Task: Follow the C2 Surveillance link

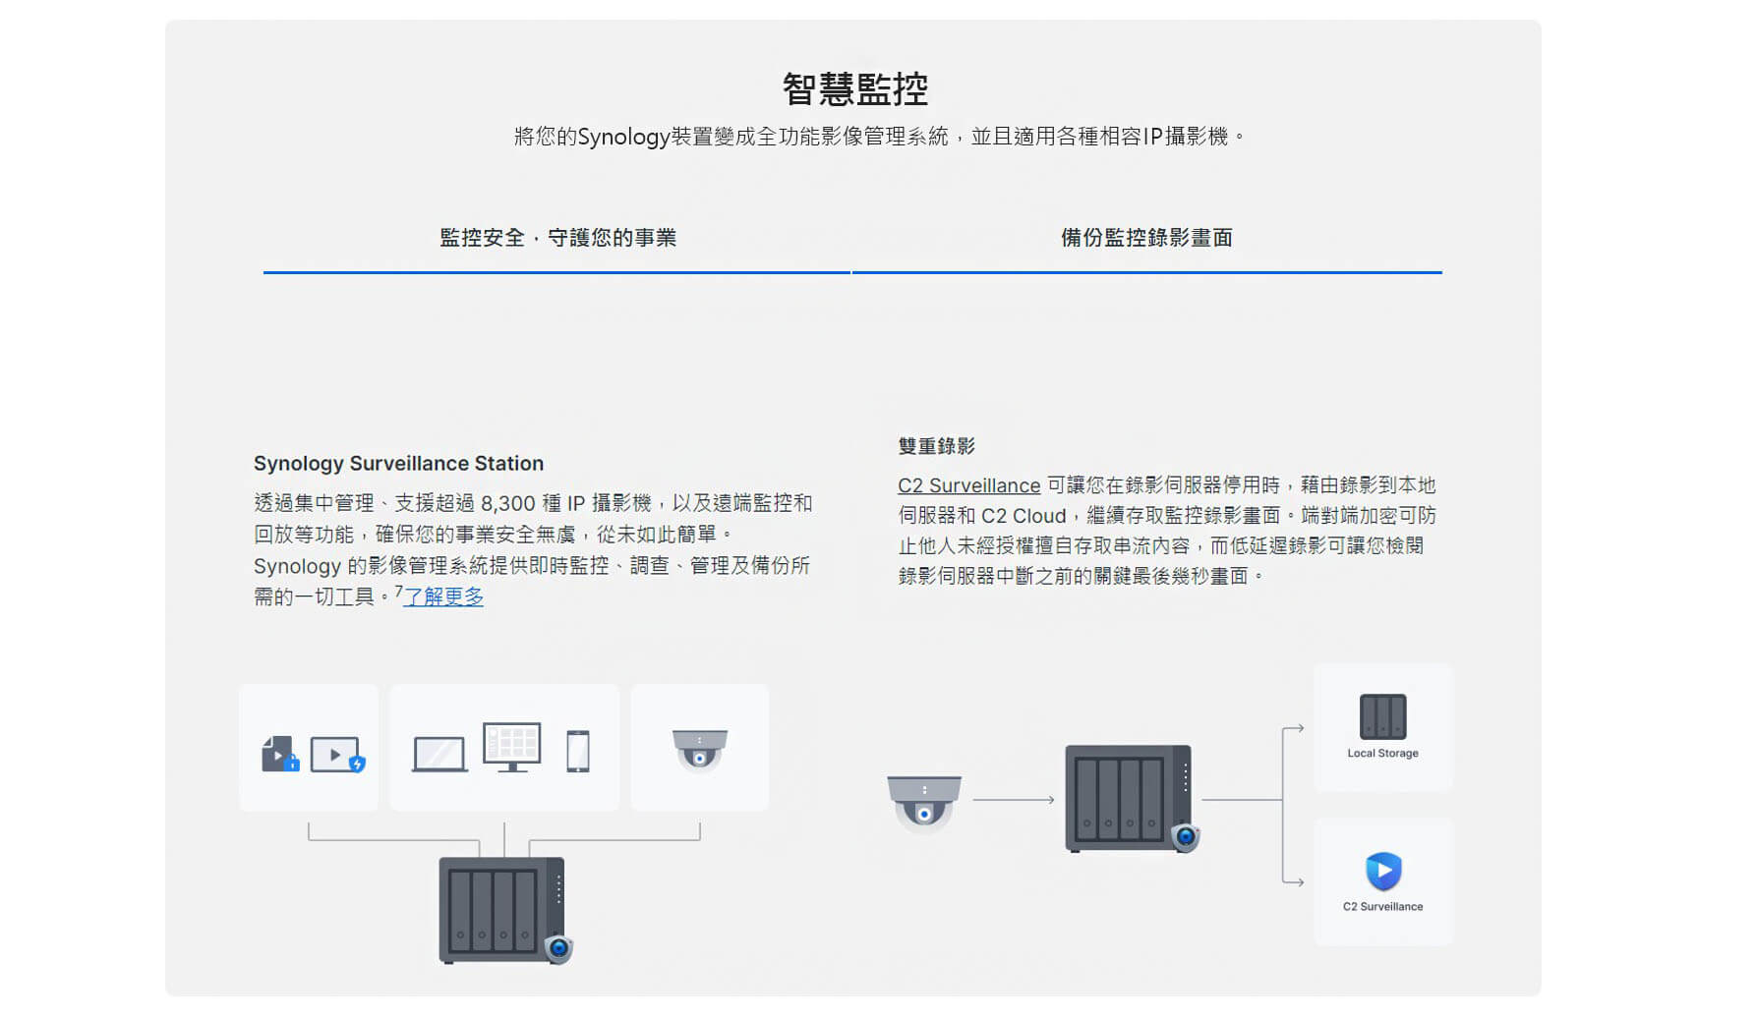Action: point(968,485)
